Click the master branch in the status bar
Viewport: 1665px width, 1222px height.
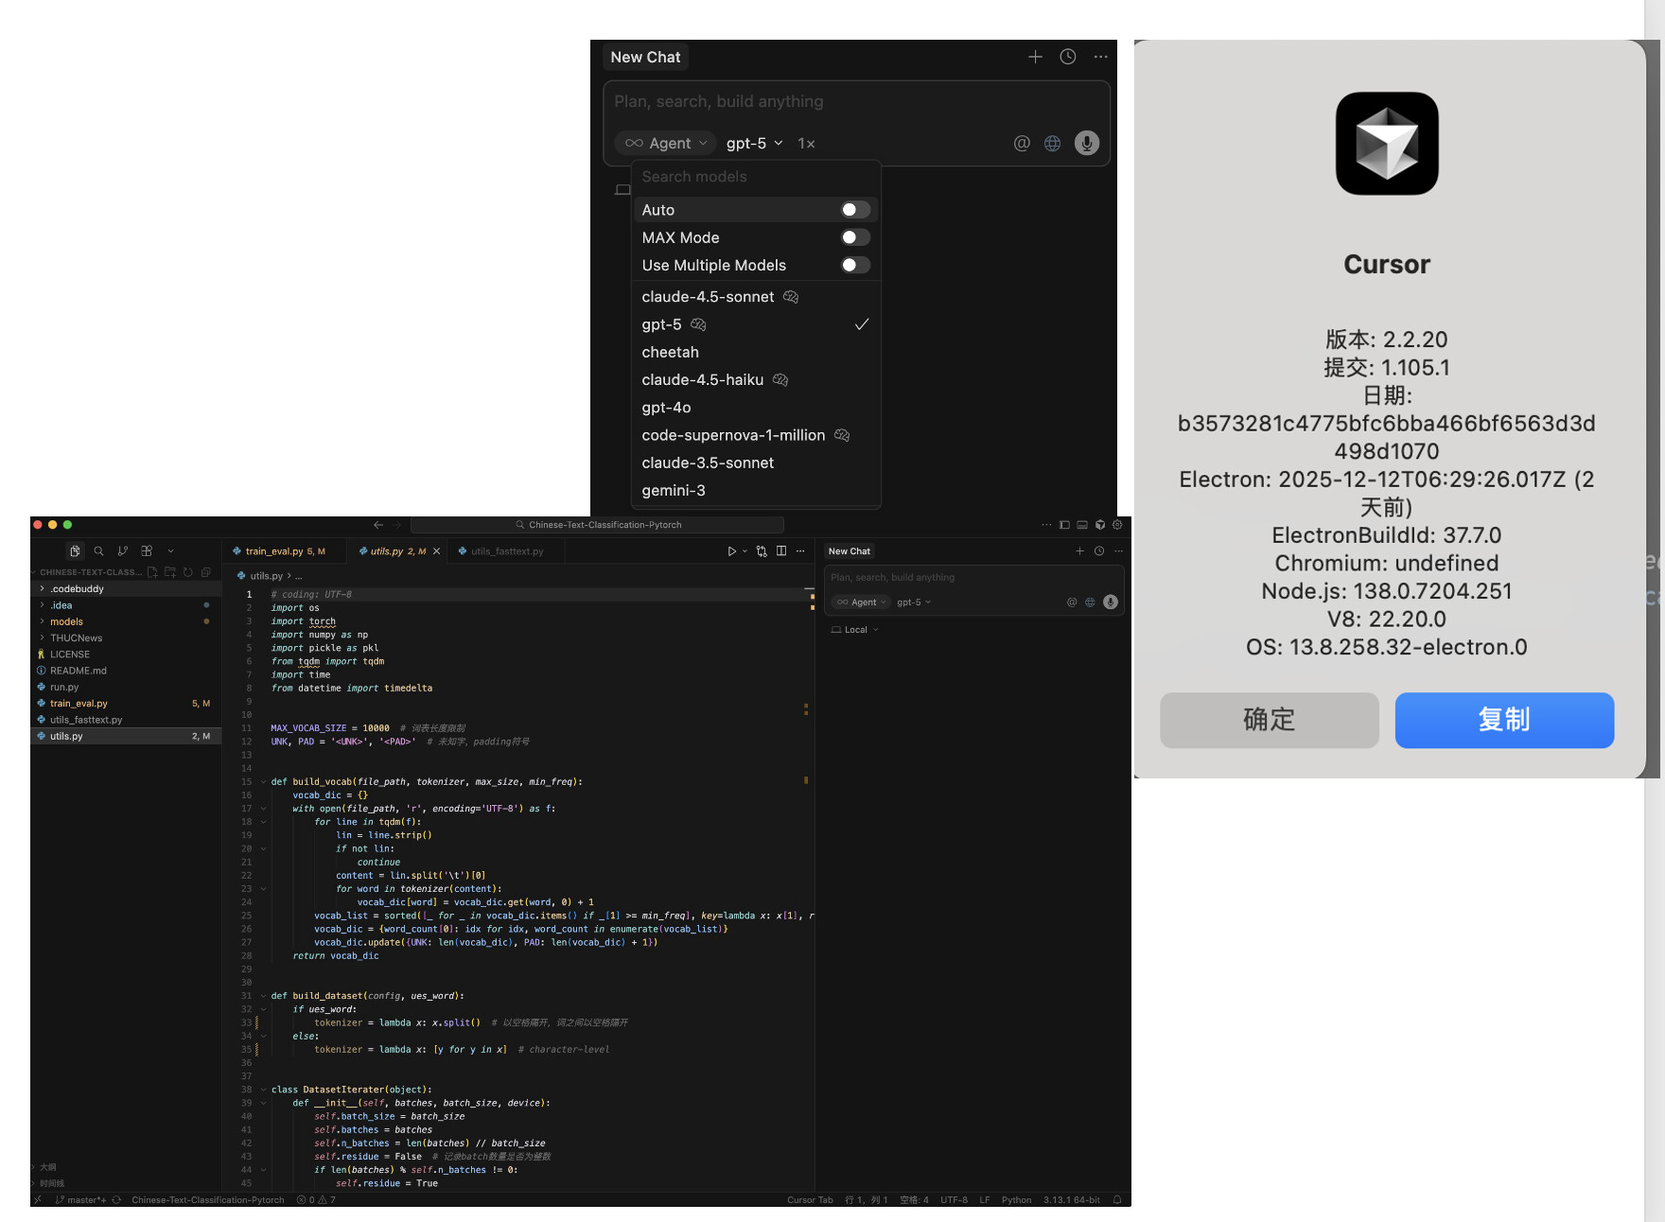click(x=81, y=1200)
